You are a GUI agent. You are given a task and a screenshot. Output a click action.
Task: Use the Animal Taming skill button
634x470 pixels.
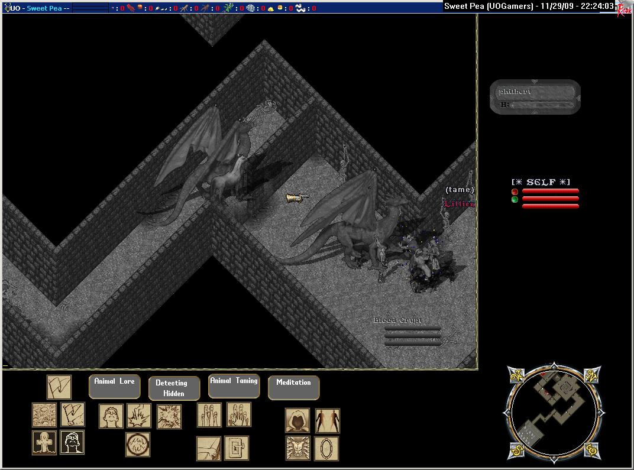coord(234,386)
